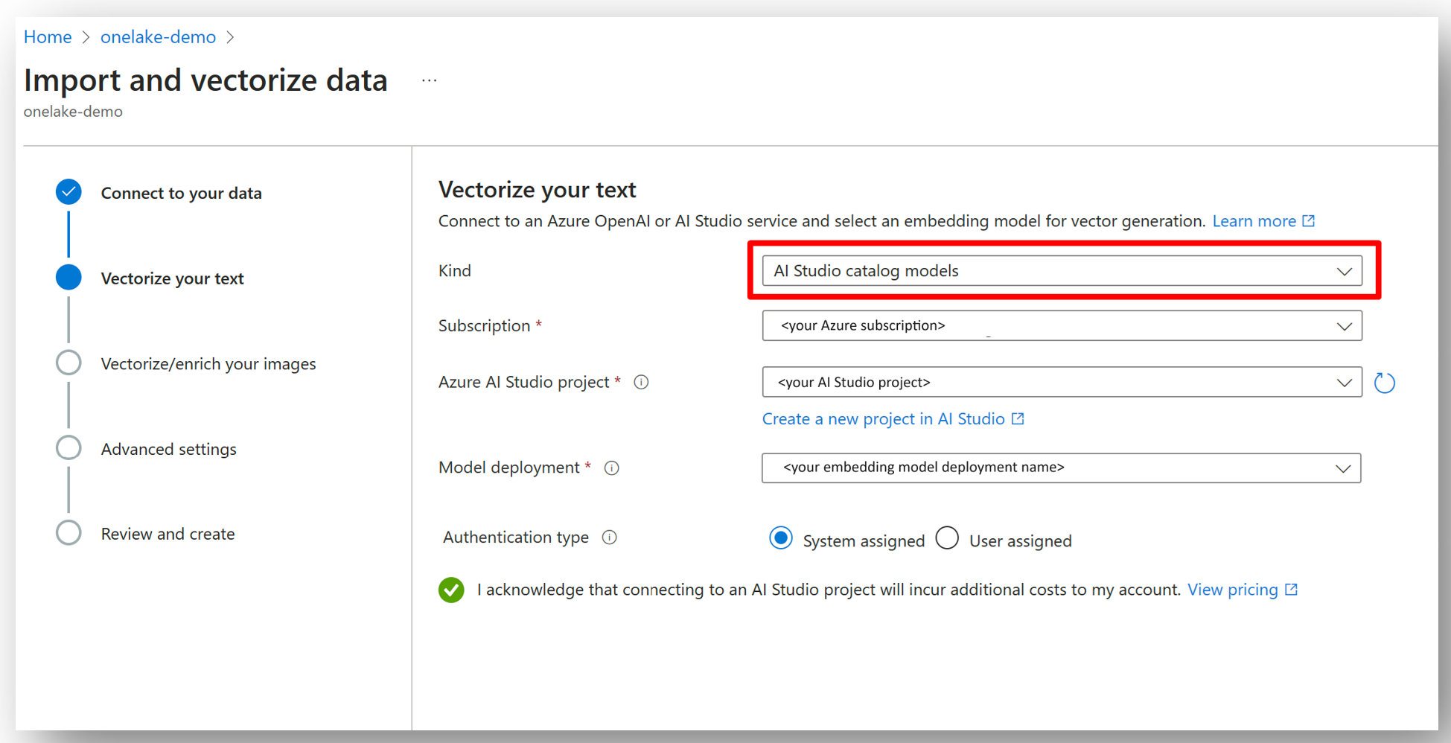
Task: Switch to the Vectorize your text step
Action: [x=172, y=278]
